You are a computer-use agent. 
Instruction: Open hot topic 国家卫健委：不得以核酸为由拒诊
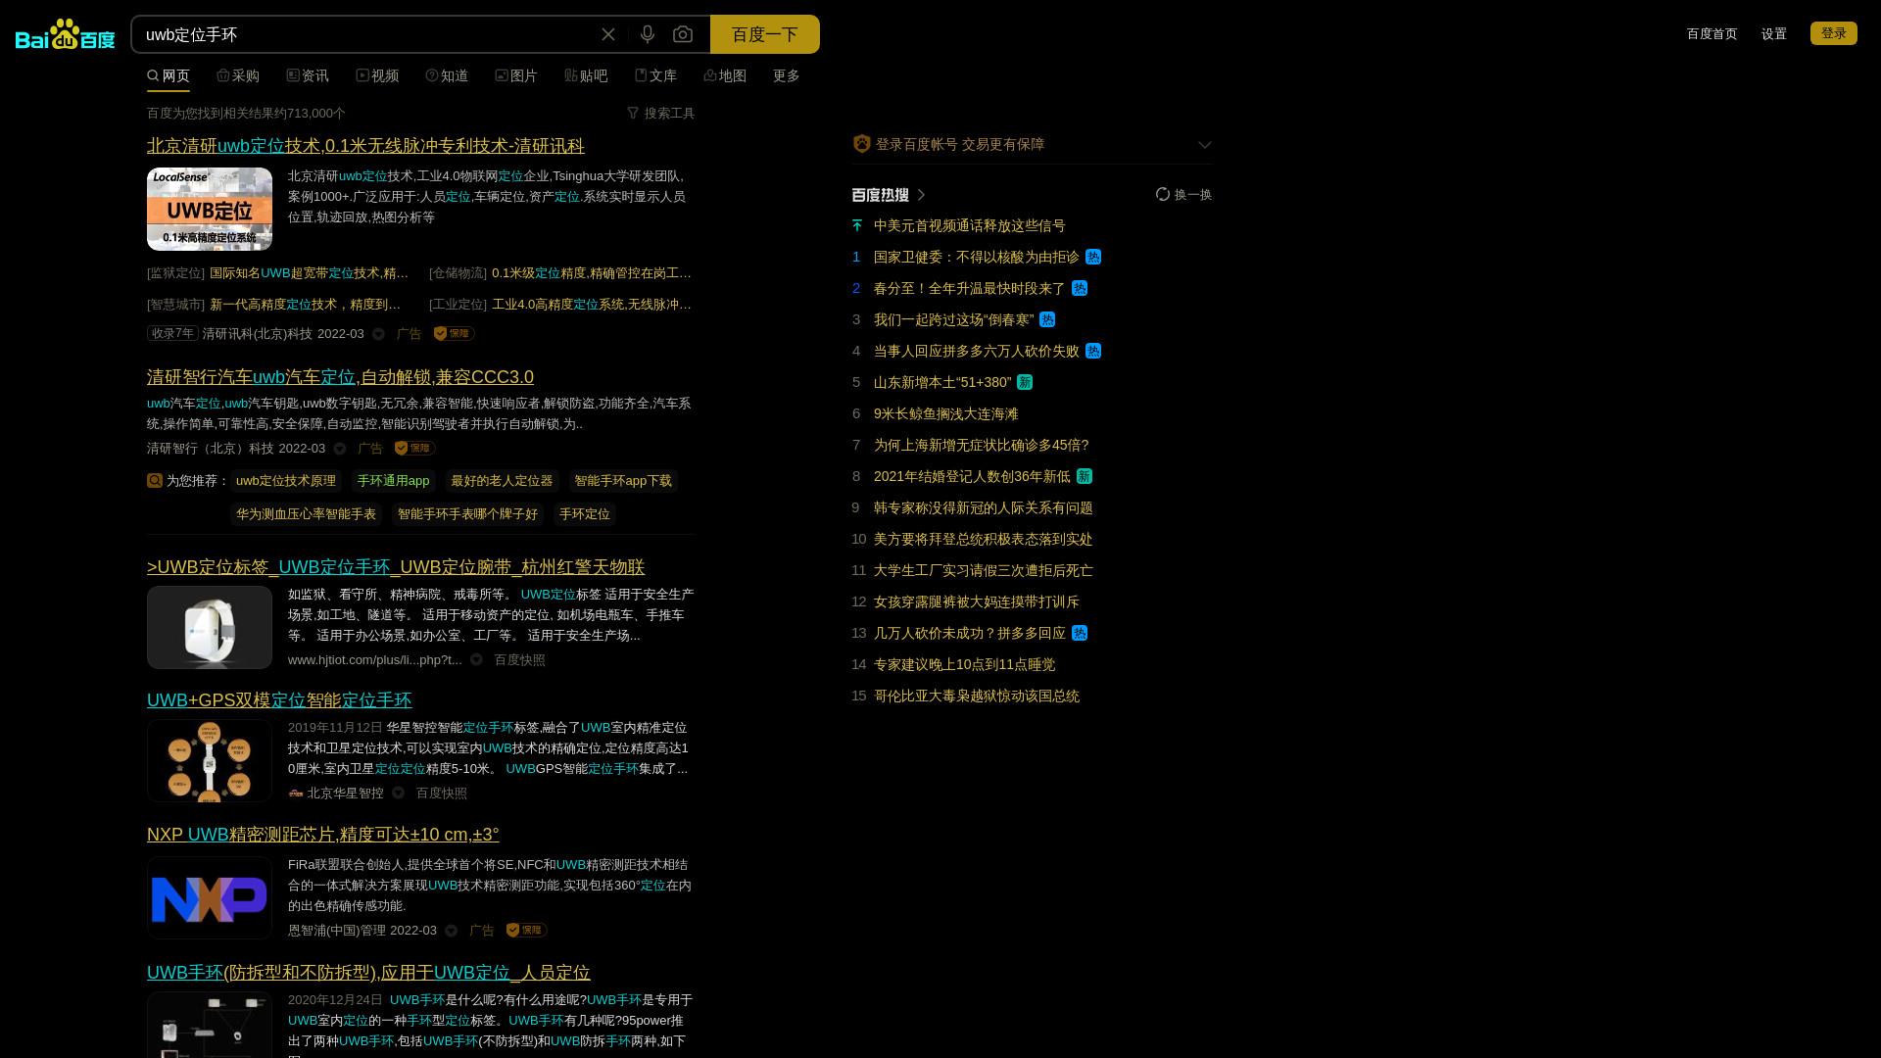coord(977,258)
